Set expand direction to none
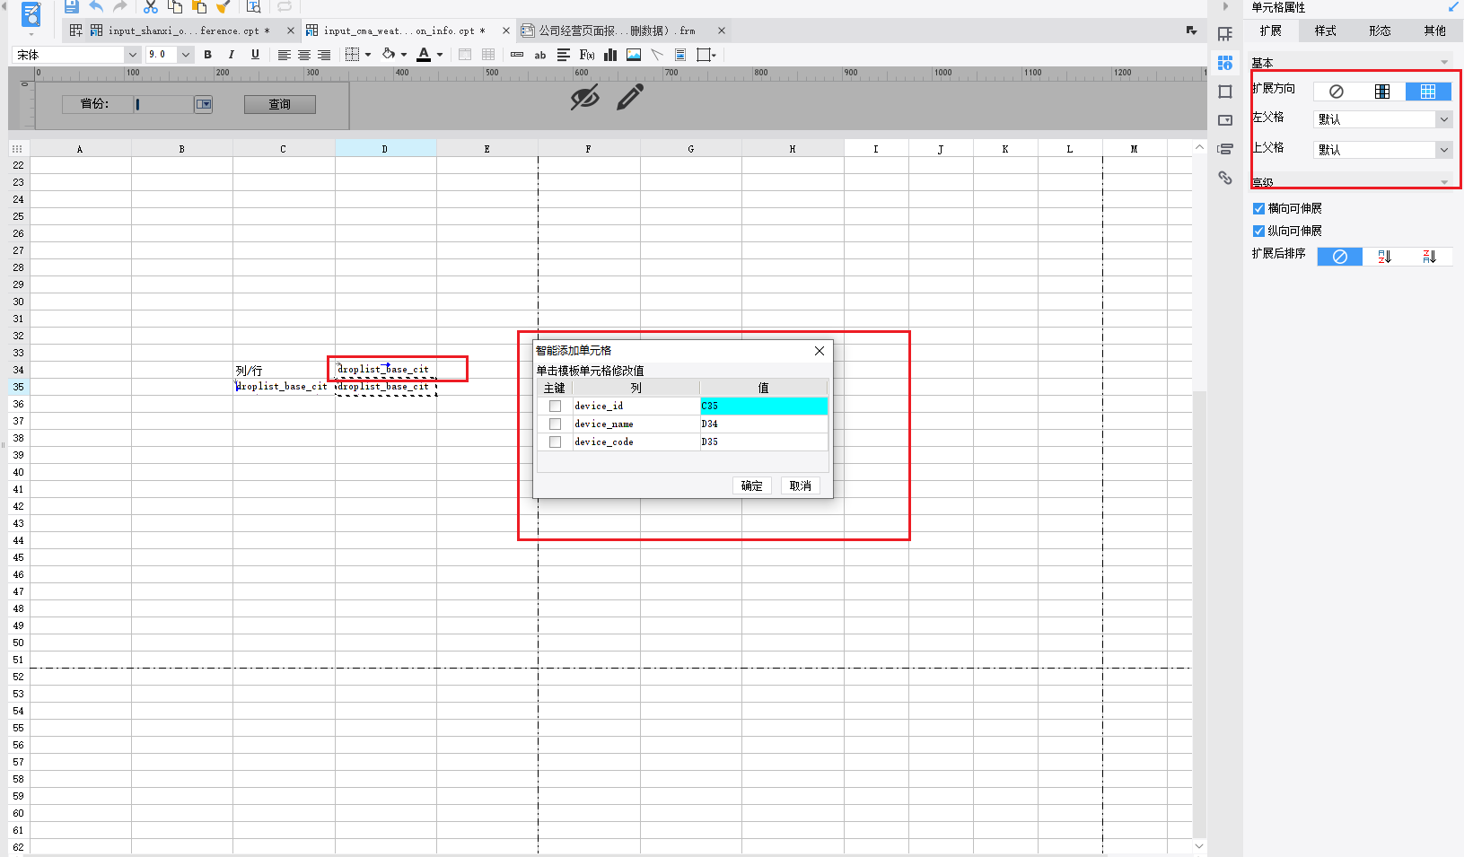Viewport: 1464px width, 857px height. coord(1337,92)
